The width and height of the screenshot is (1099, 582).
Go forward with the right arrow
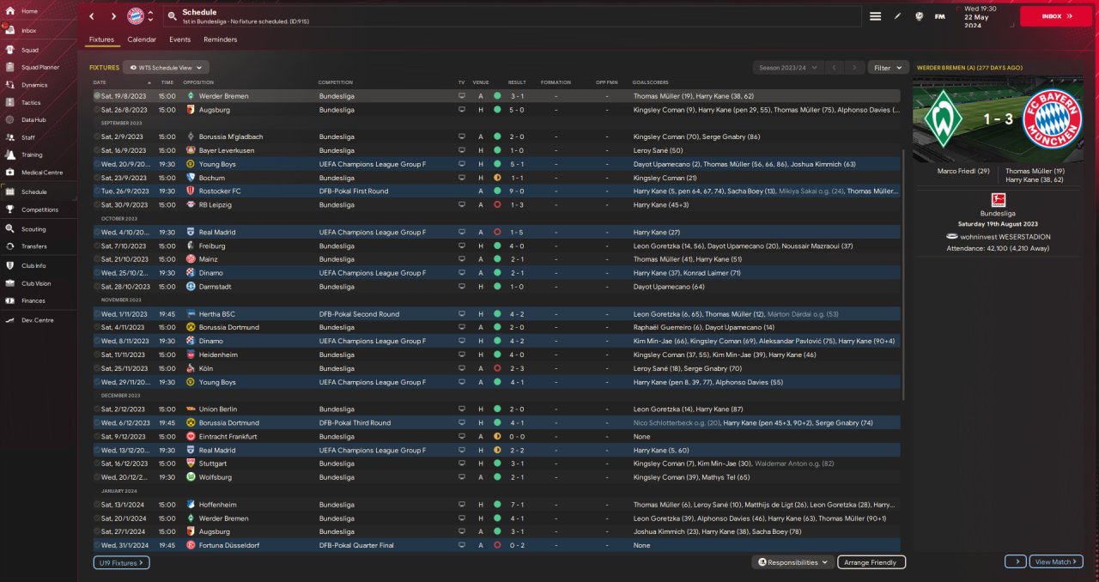pos(113,16)
